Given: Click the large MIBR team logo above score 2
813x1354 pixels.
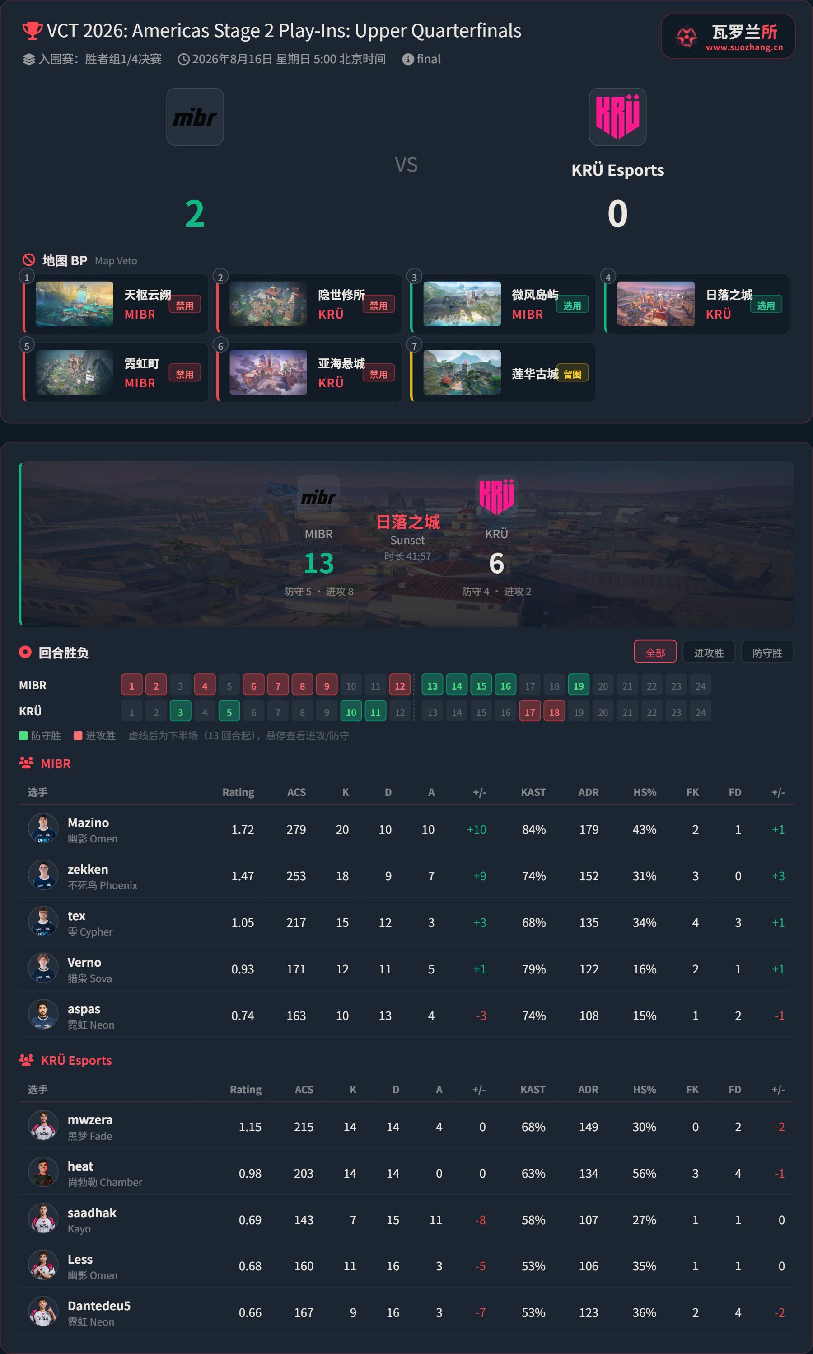Looking at the screenshot, I should [195, 117].
